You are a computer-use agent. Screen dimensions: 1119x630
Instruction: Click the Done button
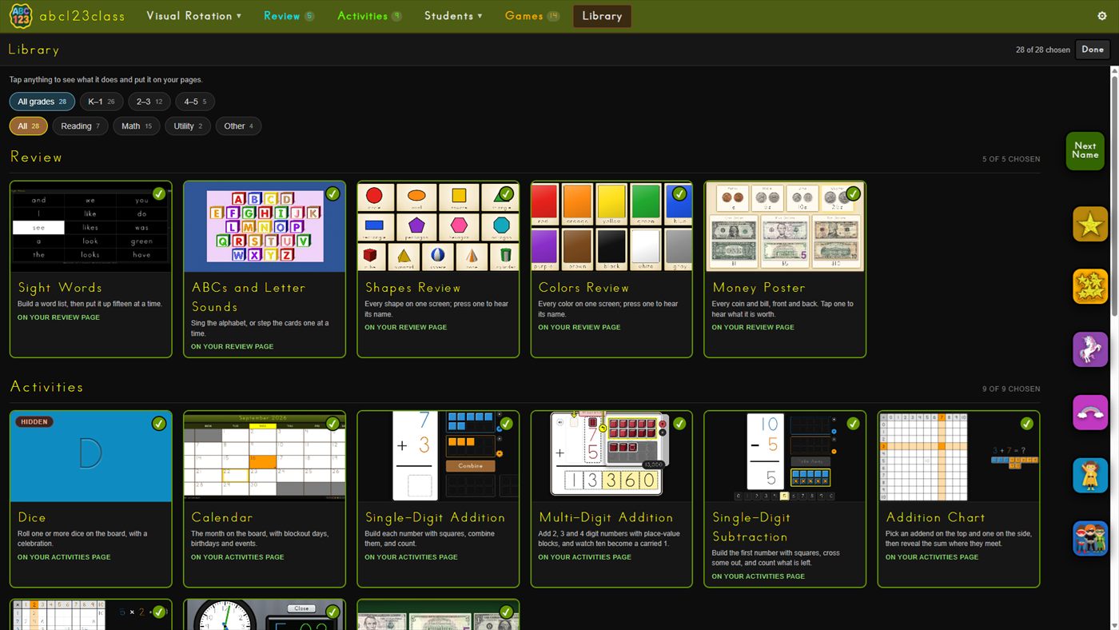tap(1093, 50)
